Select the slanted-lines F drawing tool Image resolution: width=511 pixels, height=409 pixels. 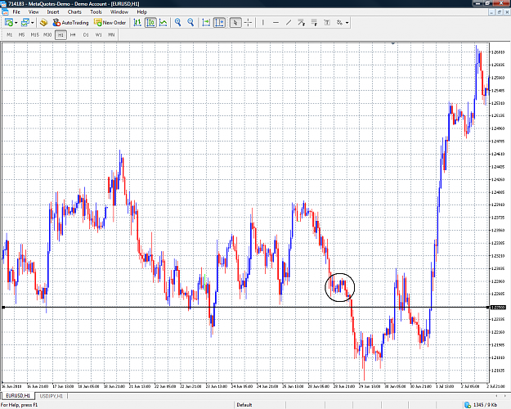click(301, 23)
